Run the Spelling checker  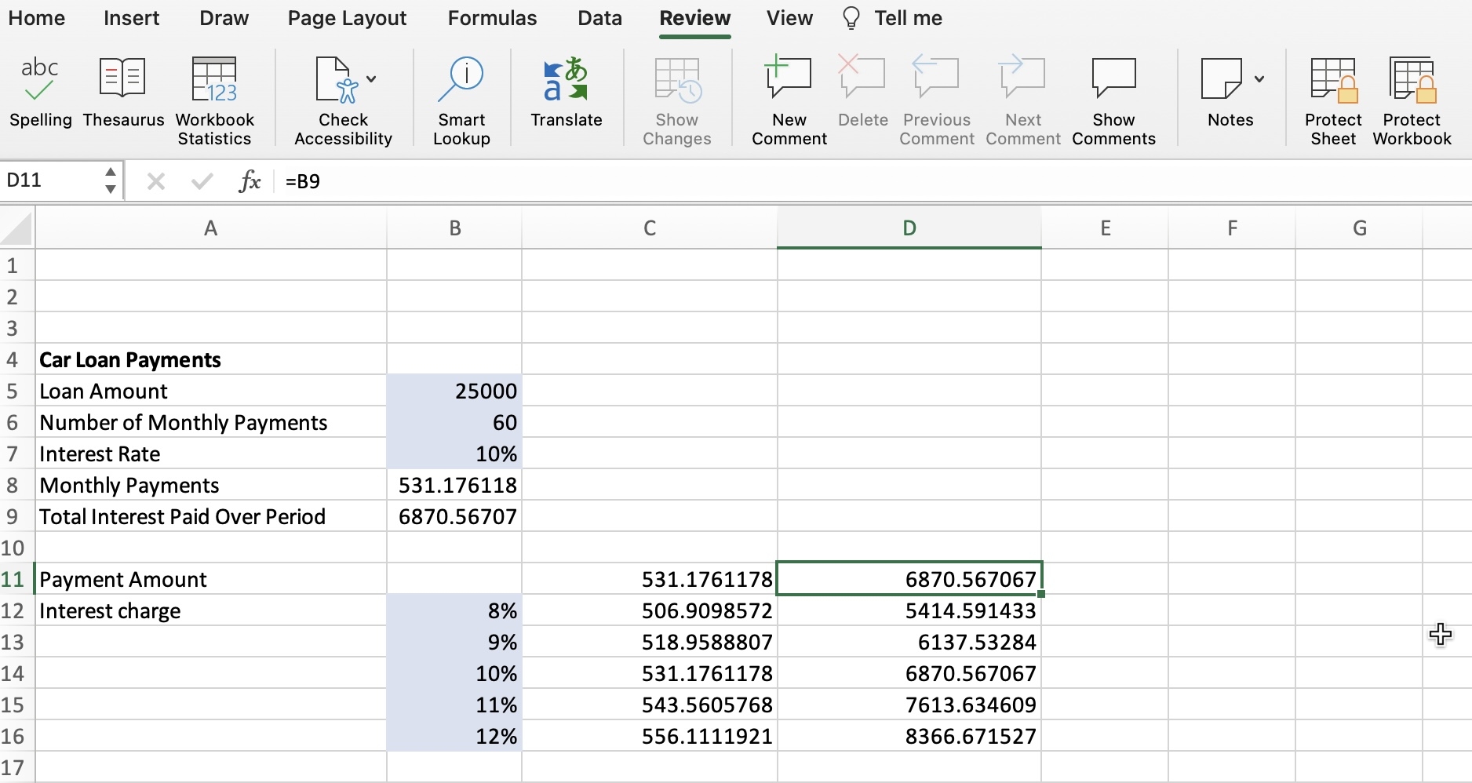click(39, 94)
